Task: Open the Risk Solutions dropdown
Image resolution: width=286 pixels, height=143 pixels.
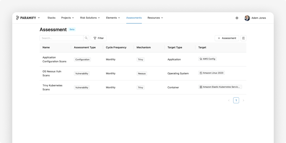Action: 90,18
